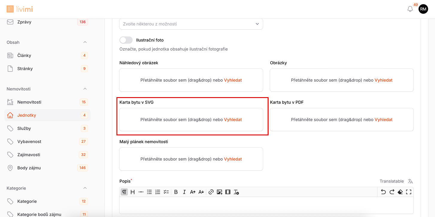Click the notification count badge 49
This screenshot has height=217, width=435.
pos(416,5)
